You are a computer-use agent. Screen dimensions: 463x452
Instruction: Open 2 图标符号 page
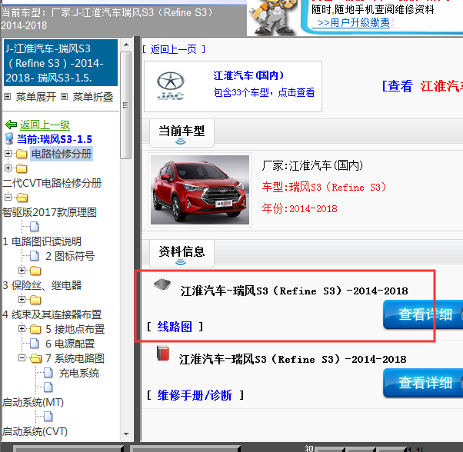[70, 256]
